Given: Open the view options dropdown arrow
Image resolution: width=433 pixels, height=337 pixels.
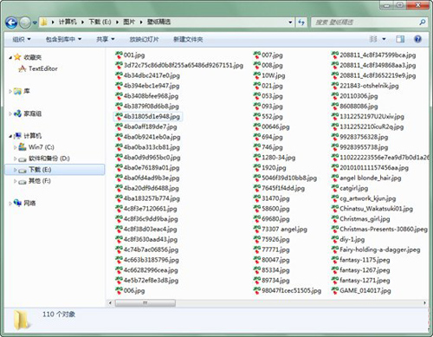Looking at the screenshot, I should (384, 39).
